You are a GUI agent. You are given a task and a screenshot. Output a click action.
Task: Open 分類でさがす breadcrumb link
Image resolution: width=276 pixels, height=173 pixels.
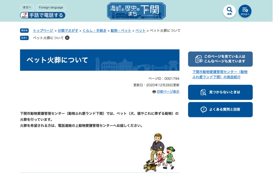pyautogui.click(x=68, y=30)
